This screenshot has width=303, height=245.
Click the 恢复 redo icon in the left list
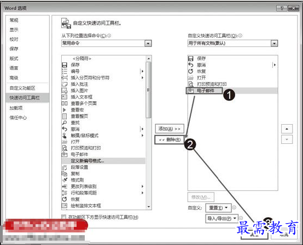[65, 199]
